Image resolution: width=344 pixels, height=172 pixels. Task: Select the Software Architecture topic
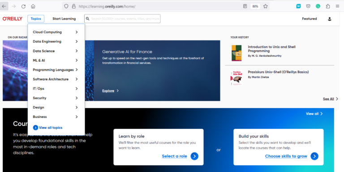(x=51, y=79)
